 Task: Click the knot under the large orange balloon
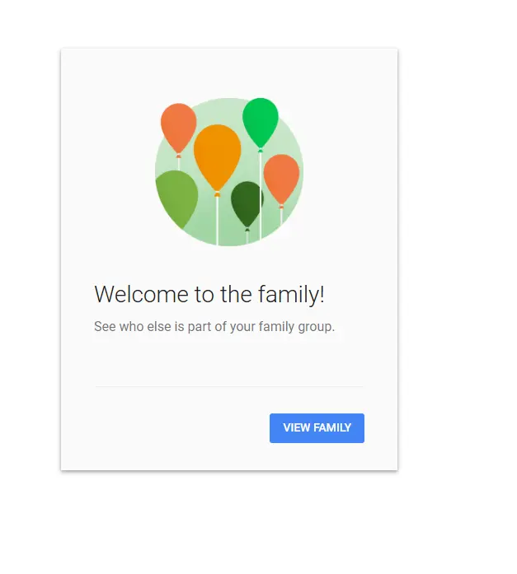pos(218,194)
